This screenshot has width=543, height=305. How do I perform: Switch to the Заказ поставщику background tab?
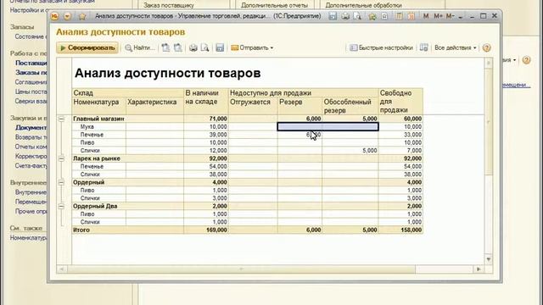pos(169,5)
